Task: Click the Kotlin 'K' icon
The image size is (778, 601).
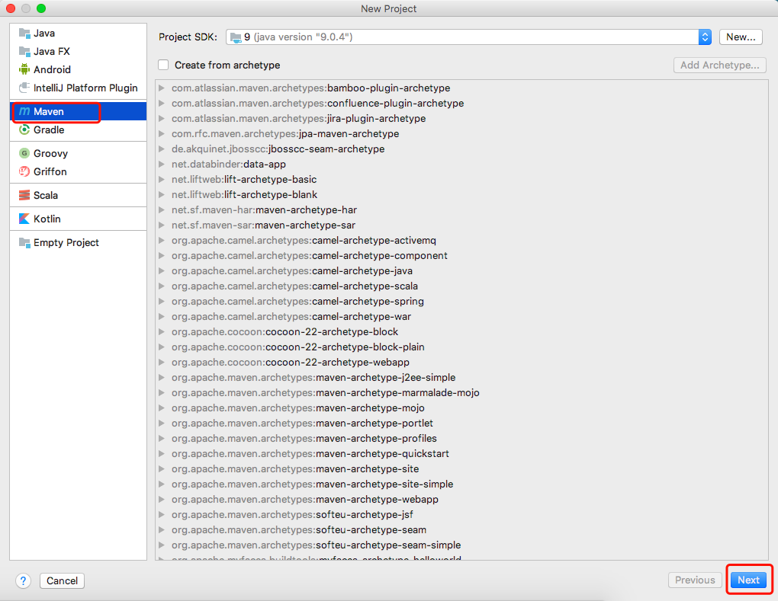Action: click(24, 219)
